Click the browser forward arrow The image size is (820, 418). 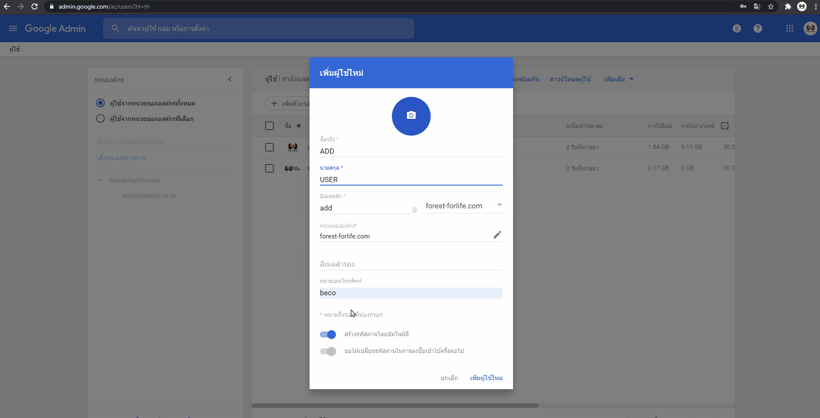pyautogui.click(x=21, y=6)
